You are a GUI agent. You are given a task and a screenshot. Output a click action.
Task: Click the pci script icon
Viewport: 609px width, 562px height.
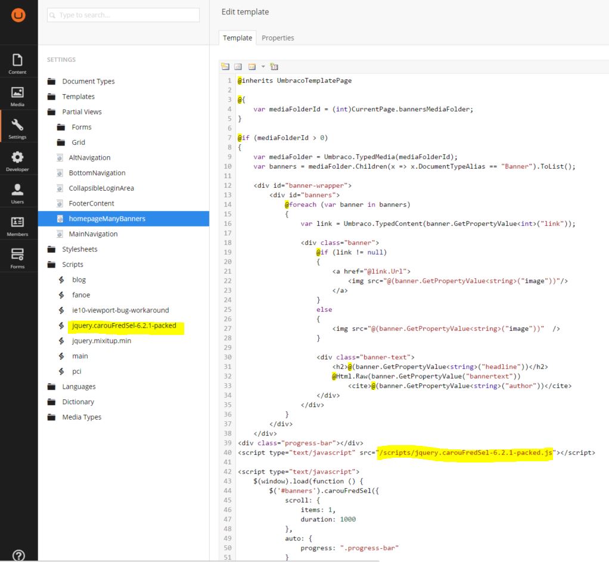tap(61, 371)
